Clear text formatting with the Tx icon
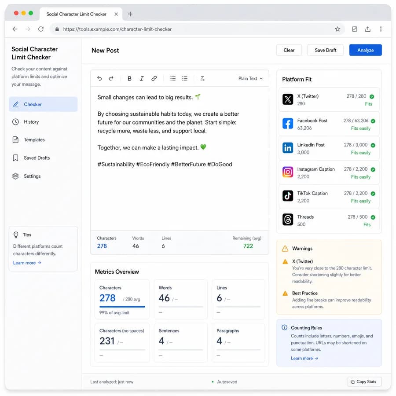The image size is (396, 396). click(202, 79)
